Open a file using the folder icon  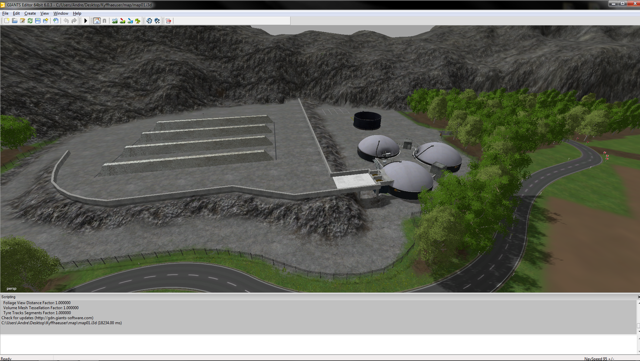pyautogui.click(x=15, y=21)
